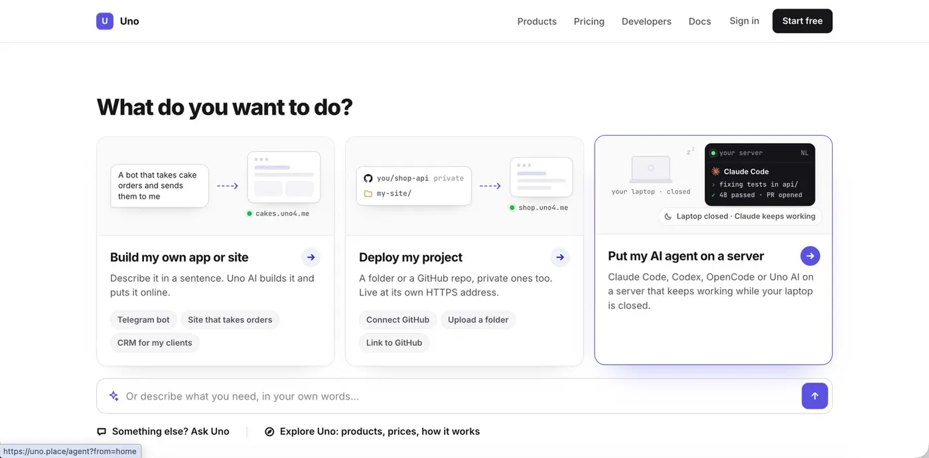Click the purple Uno logo icon
The height and width of the screenshot is (458, 929).
(x=105, y=21)
